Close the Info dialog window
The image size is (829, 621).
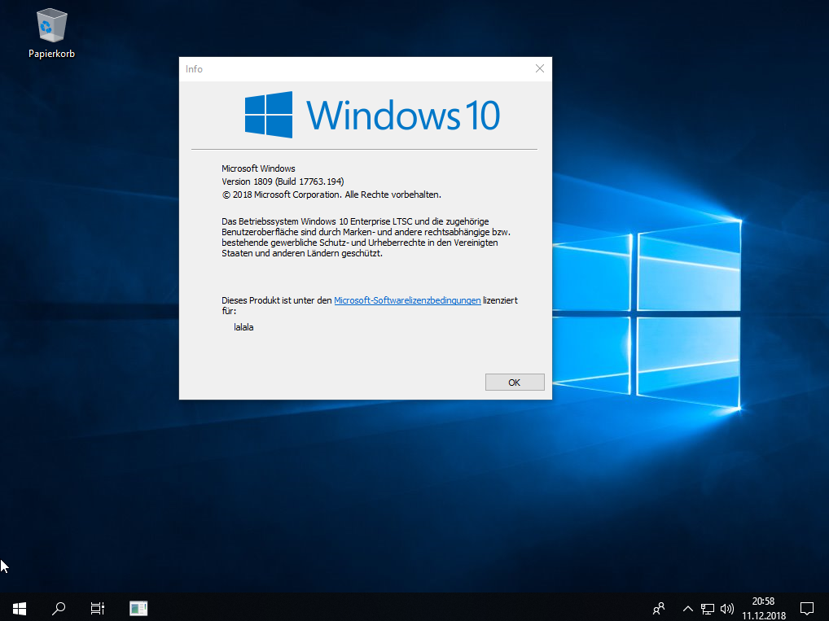[x=539, y=68]
